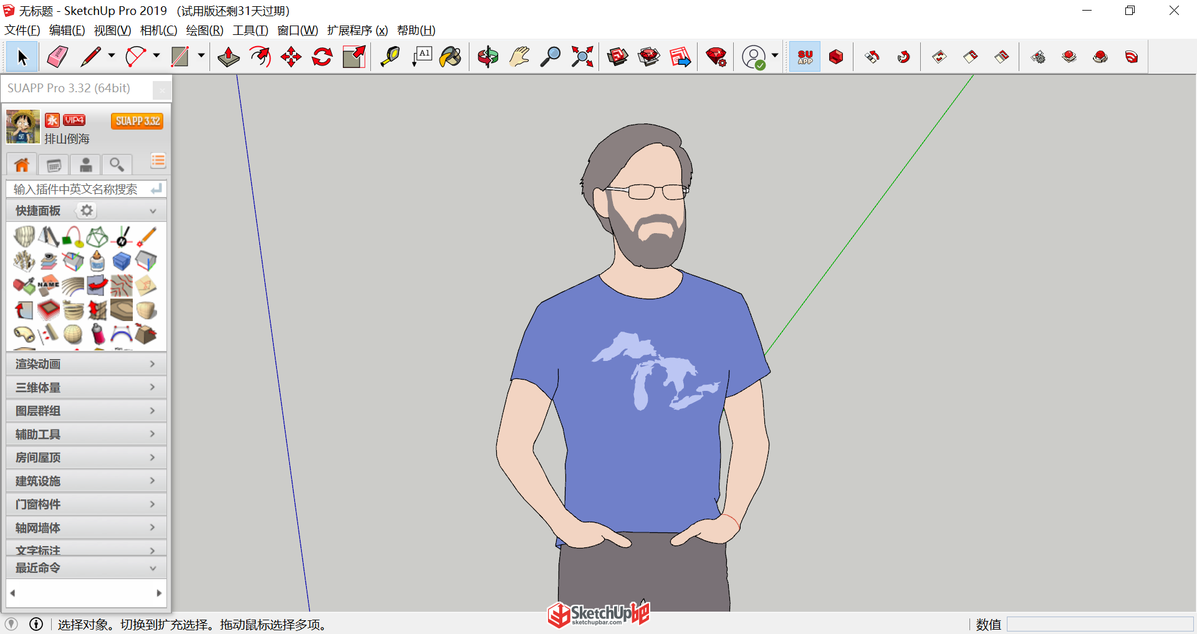Open the SUAPP search tab
The width and height of the screenshot is (1197, 634).
tap(117, 165)
